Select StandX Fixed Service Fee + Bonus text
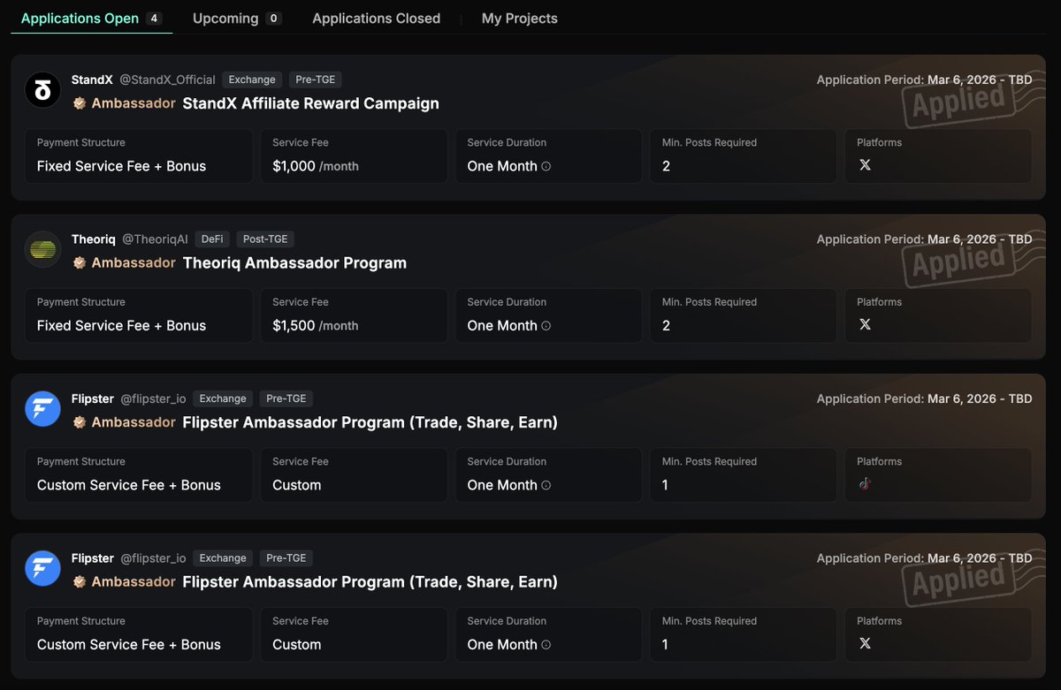The width and height of the screenshot is (1061, 690). (121, 166)
